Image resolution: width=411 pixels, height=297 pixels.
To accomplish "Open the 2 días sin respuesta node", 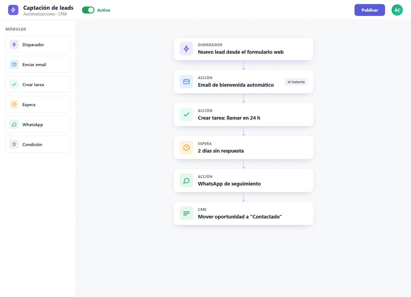I will point(244,147).
